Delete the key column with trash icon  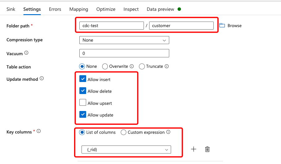click(x=207, y=149)
